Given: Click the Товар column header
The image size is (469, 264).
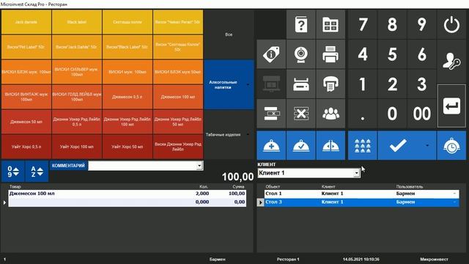Looking at the screenshot, I should pos(15,186).
